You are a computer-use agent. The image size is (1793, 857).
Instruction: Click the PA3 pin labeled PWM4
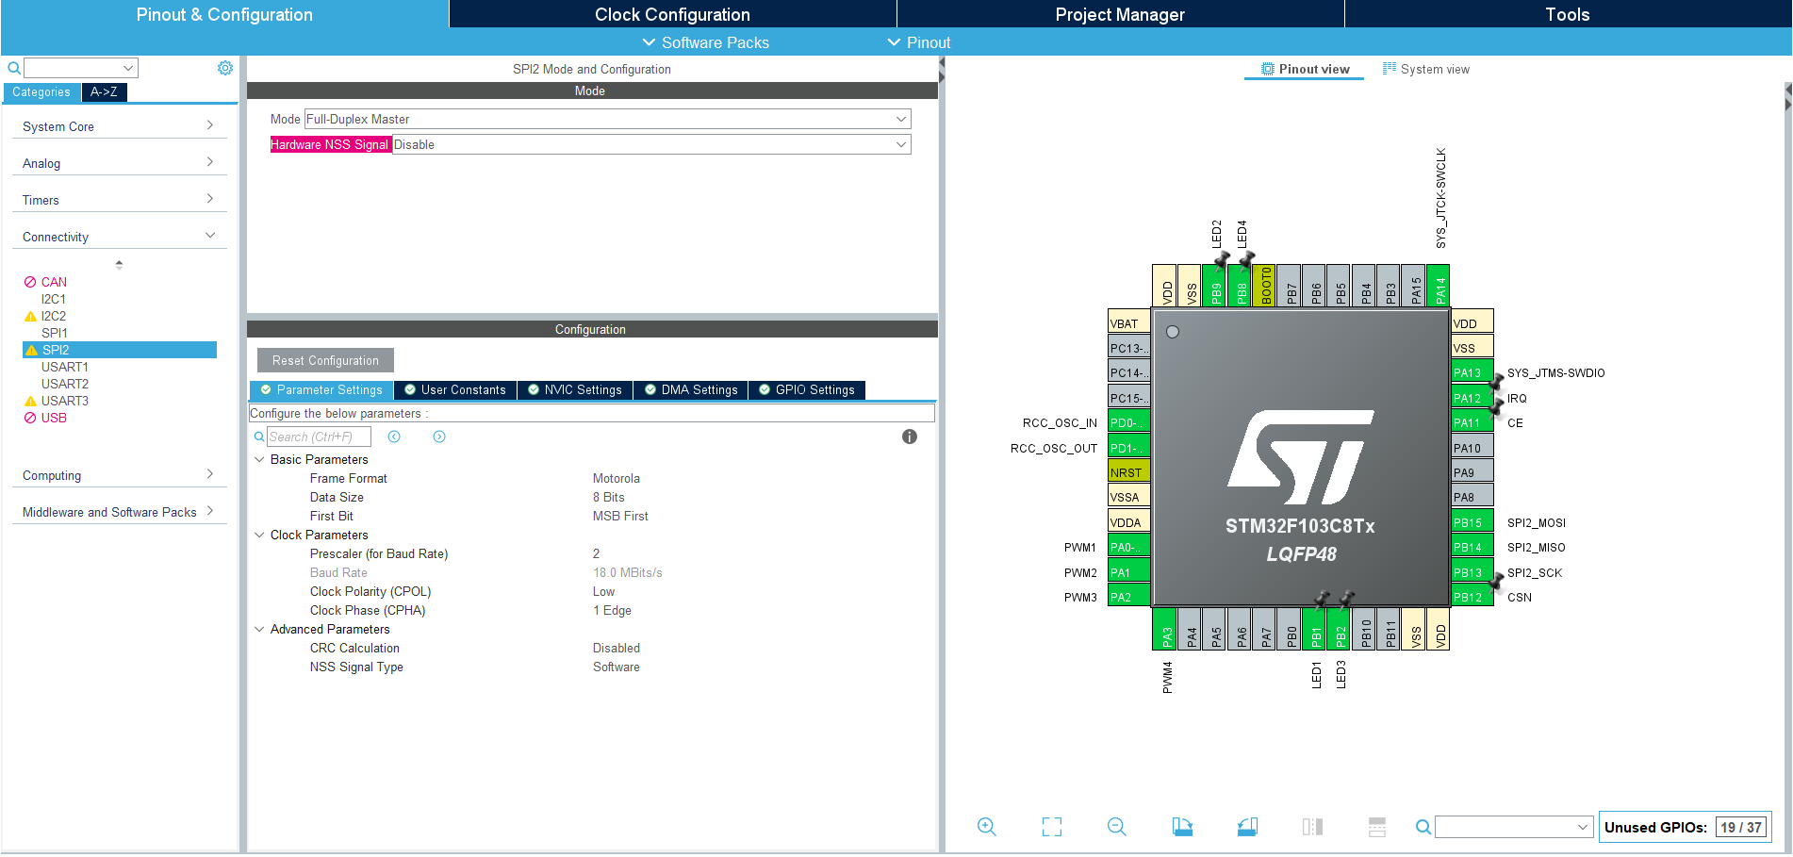pos(1167,629)
